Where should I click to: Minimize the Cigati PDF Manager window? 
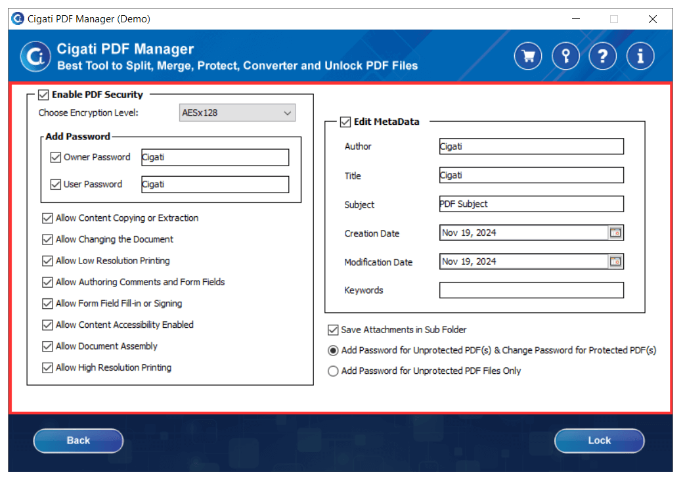(576, 19)
